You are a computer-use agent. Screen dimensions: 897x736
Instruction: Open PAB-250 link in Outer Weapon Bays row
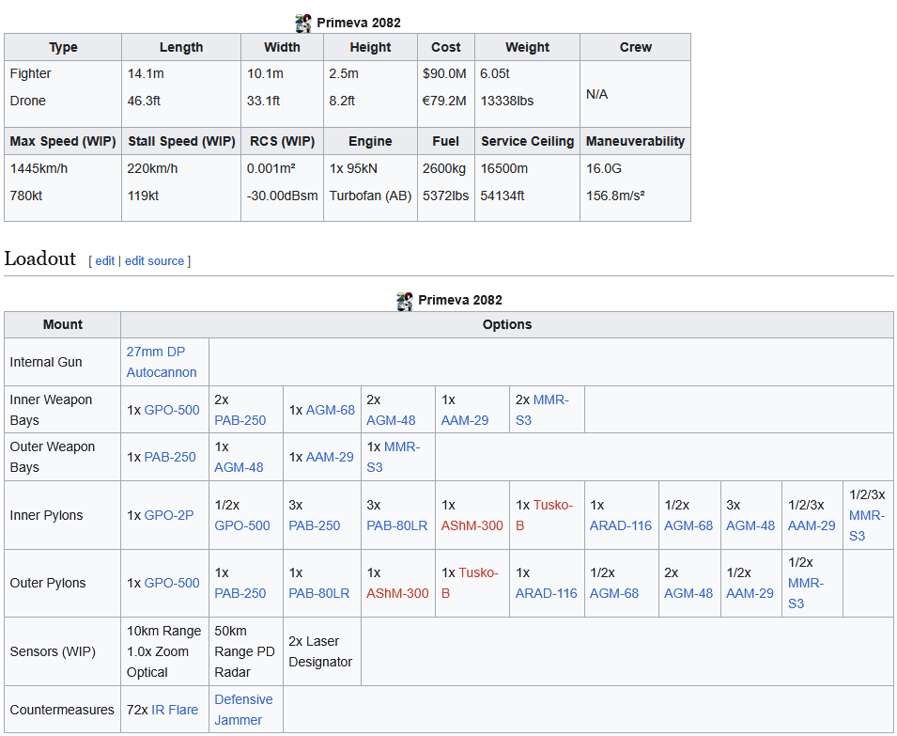170,457
